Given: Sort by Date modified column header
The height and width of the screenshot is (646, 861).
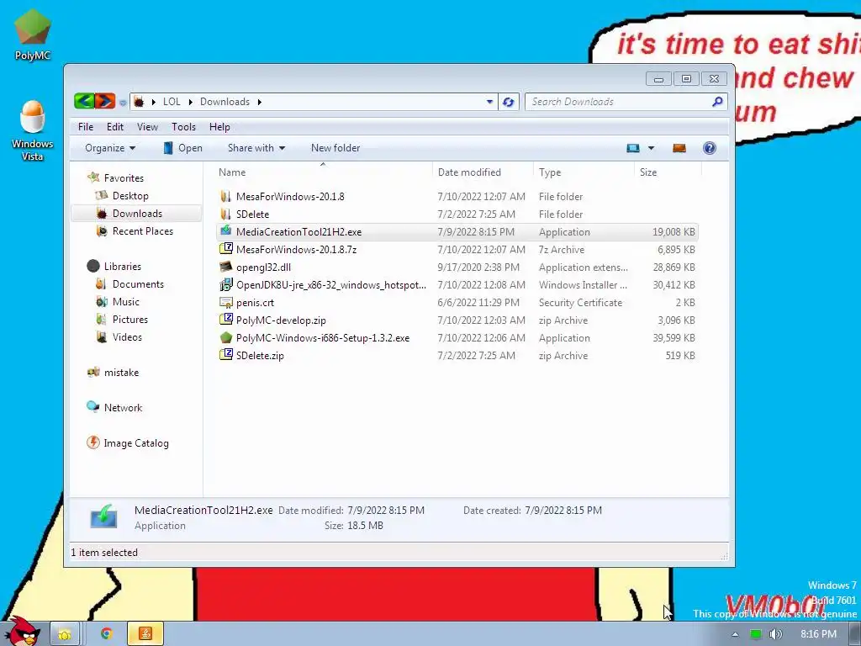Looking at the screenshot, I should pos(483,172).
